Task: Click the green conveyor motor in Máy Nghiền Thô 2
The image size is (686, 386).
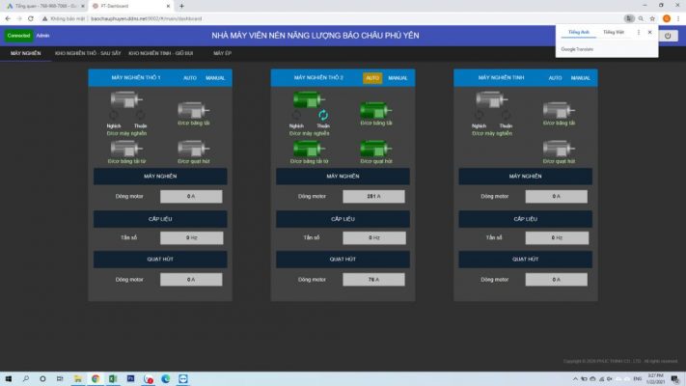Action: pos(375,111)
